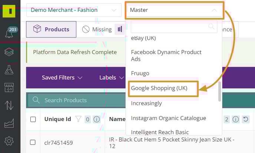The width and height of the screenshot is (255, 153).
Task: Choose Fruugo from the channel list
Action: [140, 73]
